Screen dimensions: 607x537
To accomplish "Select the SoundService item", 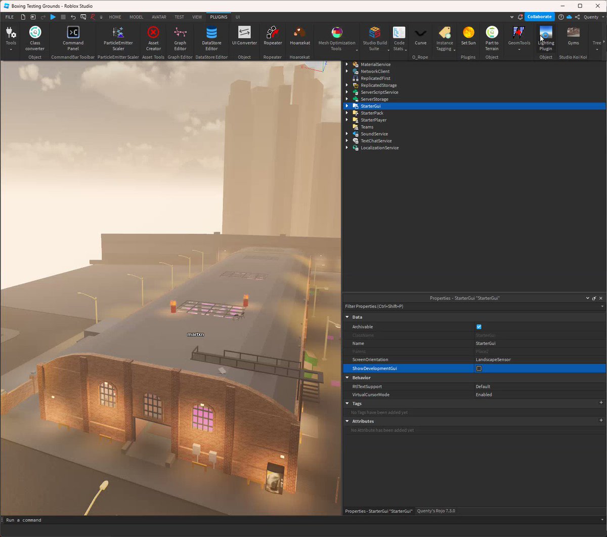I will coord(374,134).
